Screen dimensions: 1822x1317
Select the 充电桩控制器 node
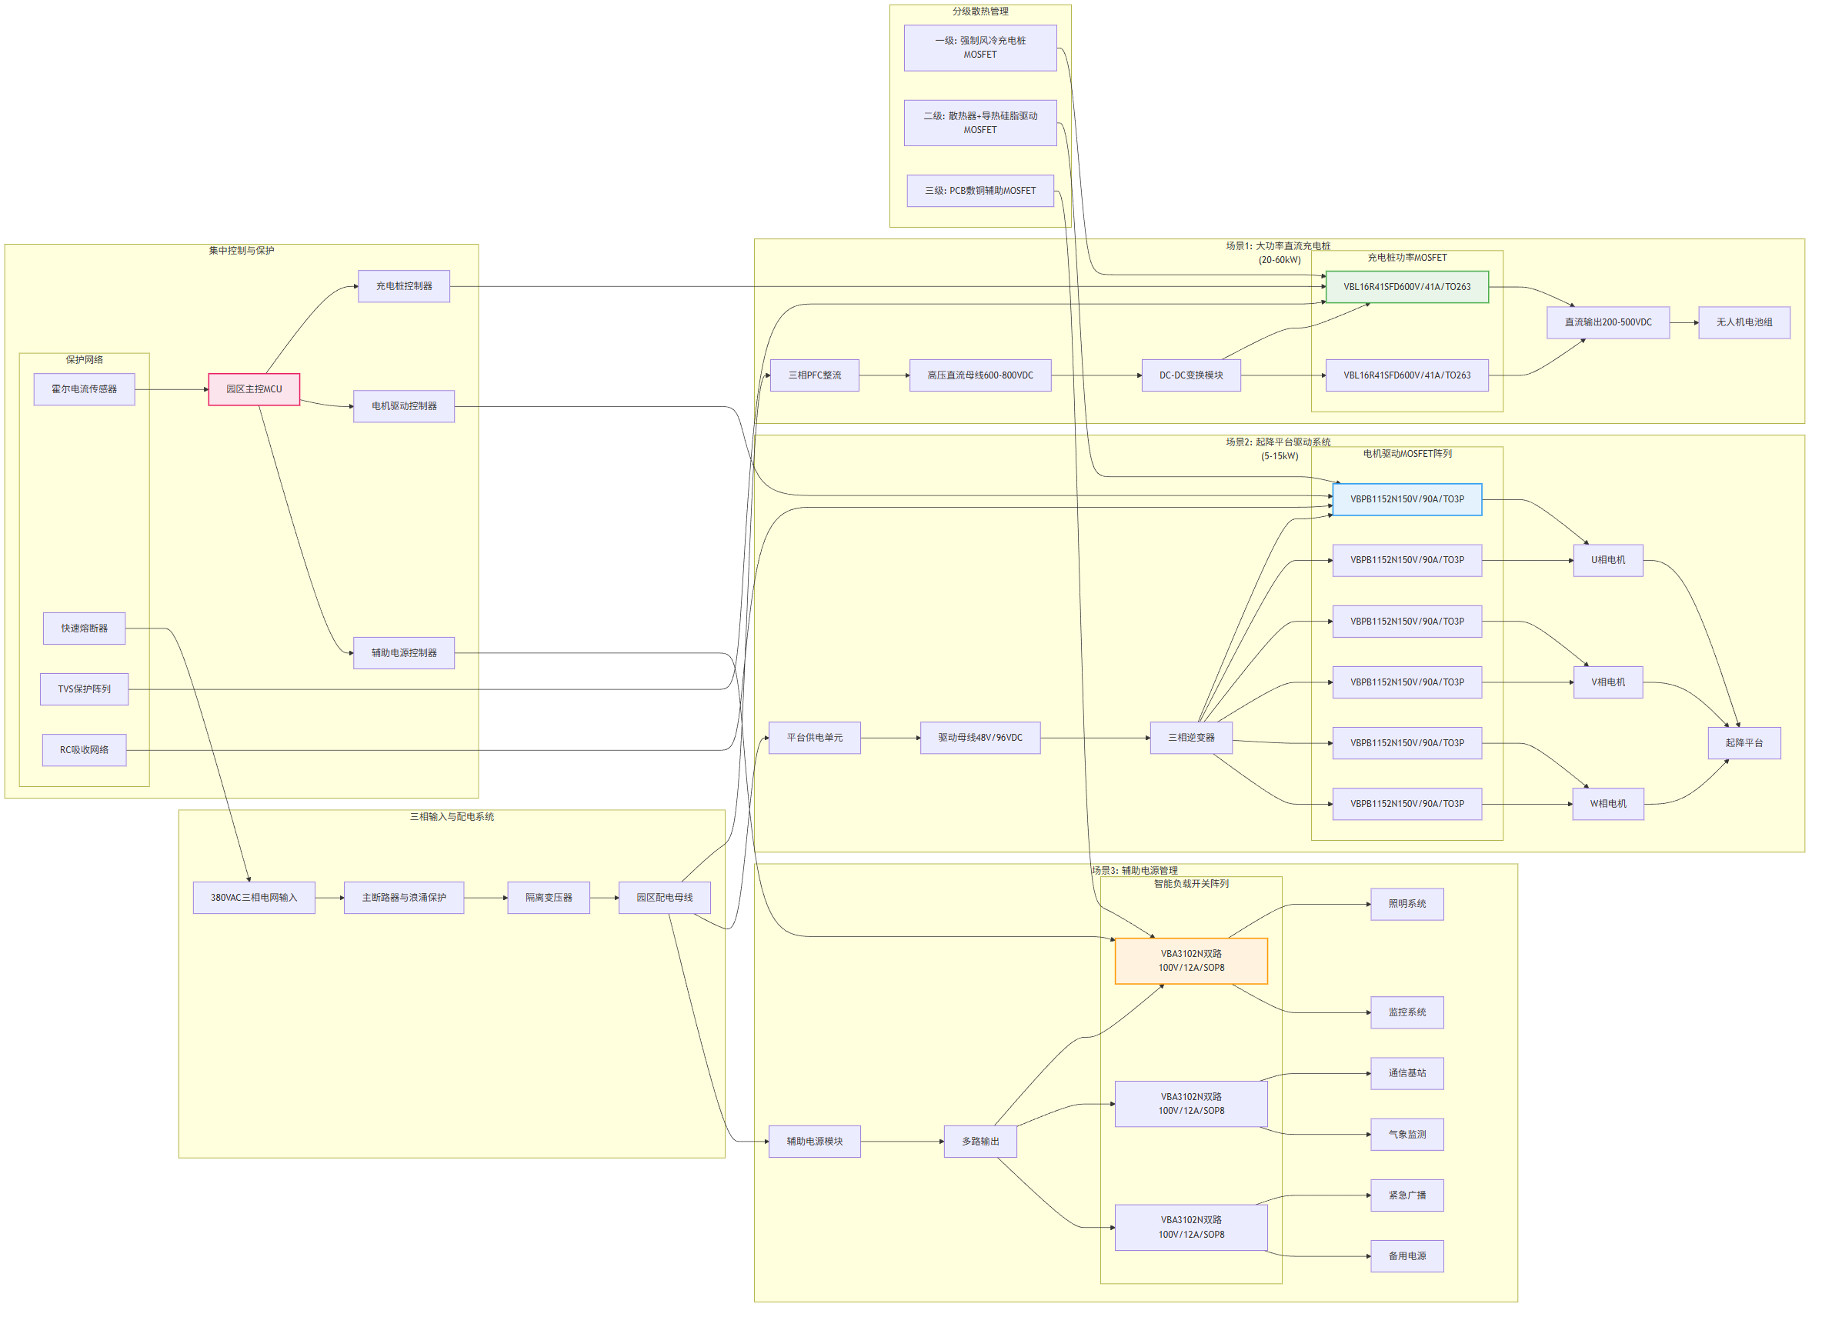pos(404,287)
